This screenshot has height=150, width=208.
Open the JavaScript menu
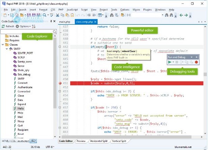pyautogui.click(x=72, y=10)
